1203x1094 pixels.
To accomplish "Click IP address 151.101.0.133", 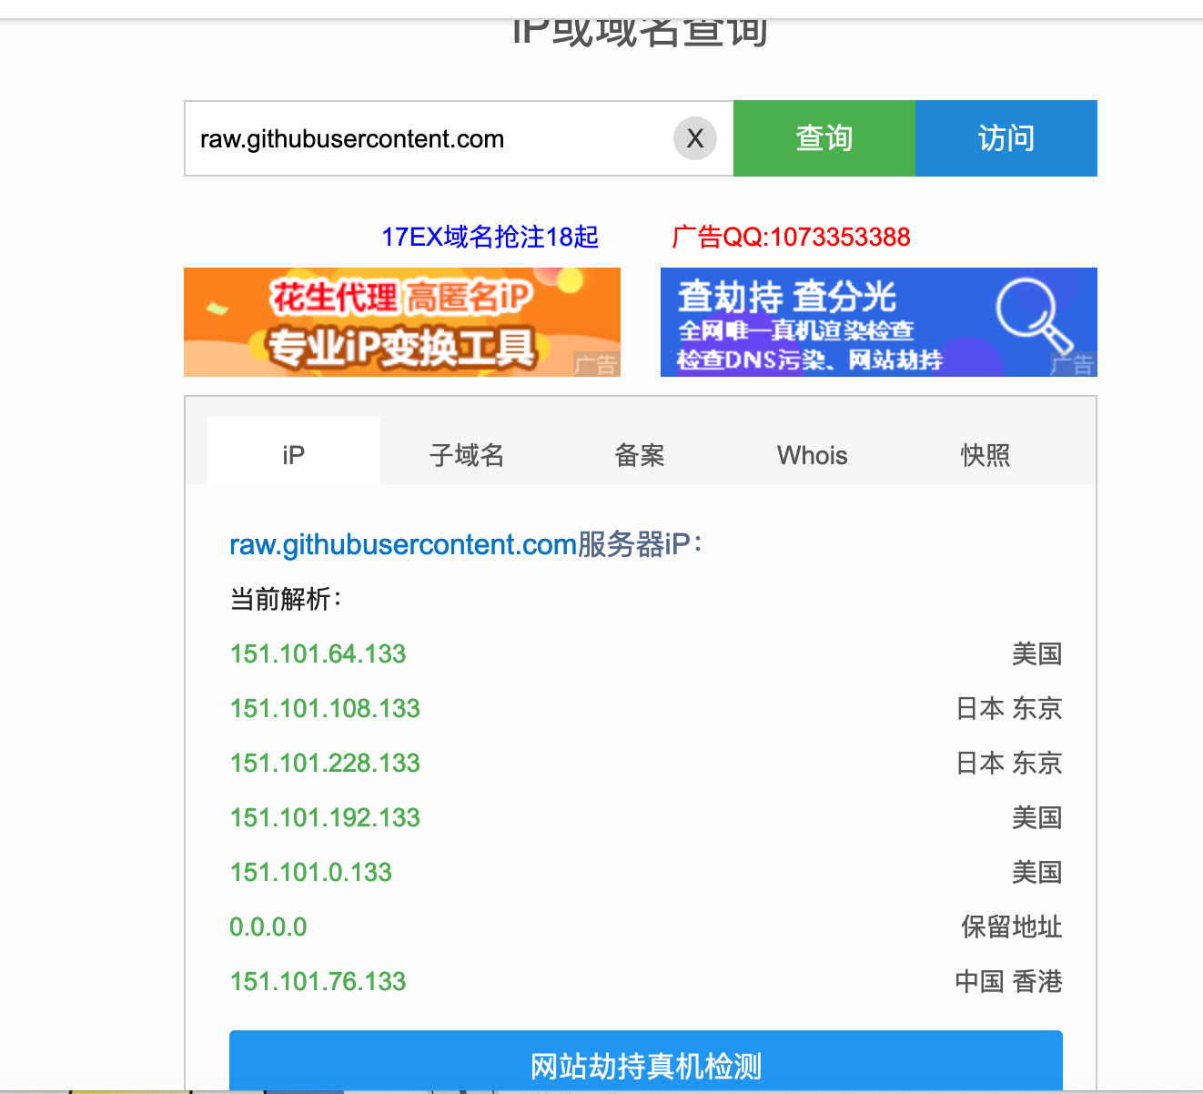I will point(310,872).
